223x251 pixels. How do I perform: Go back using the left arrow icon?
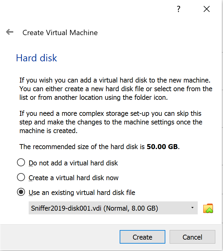click(10, 32)
